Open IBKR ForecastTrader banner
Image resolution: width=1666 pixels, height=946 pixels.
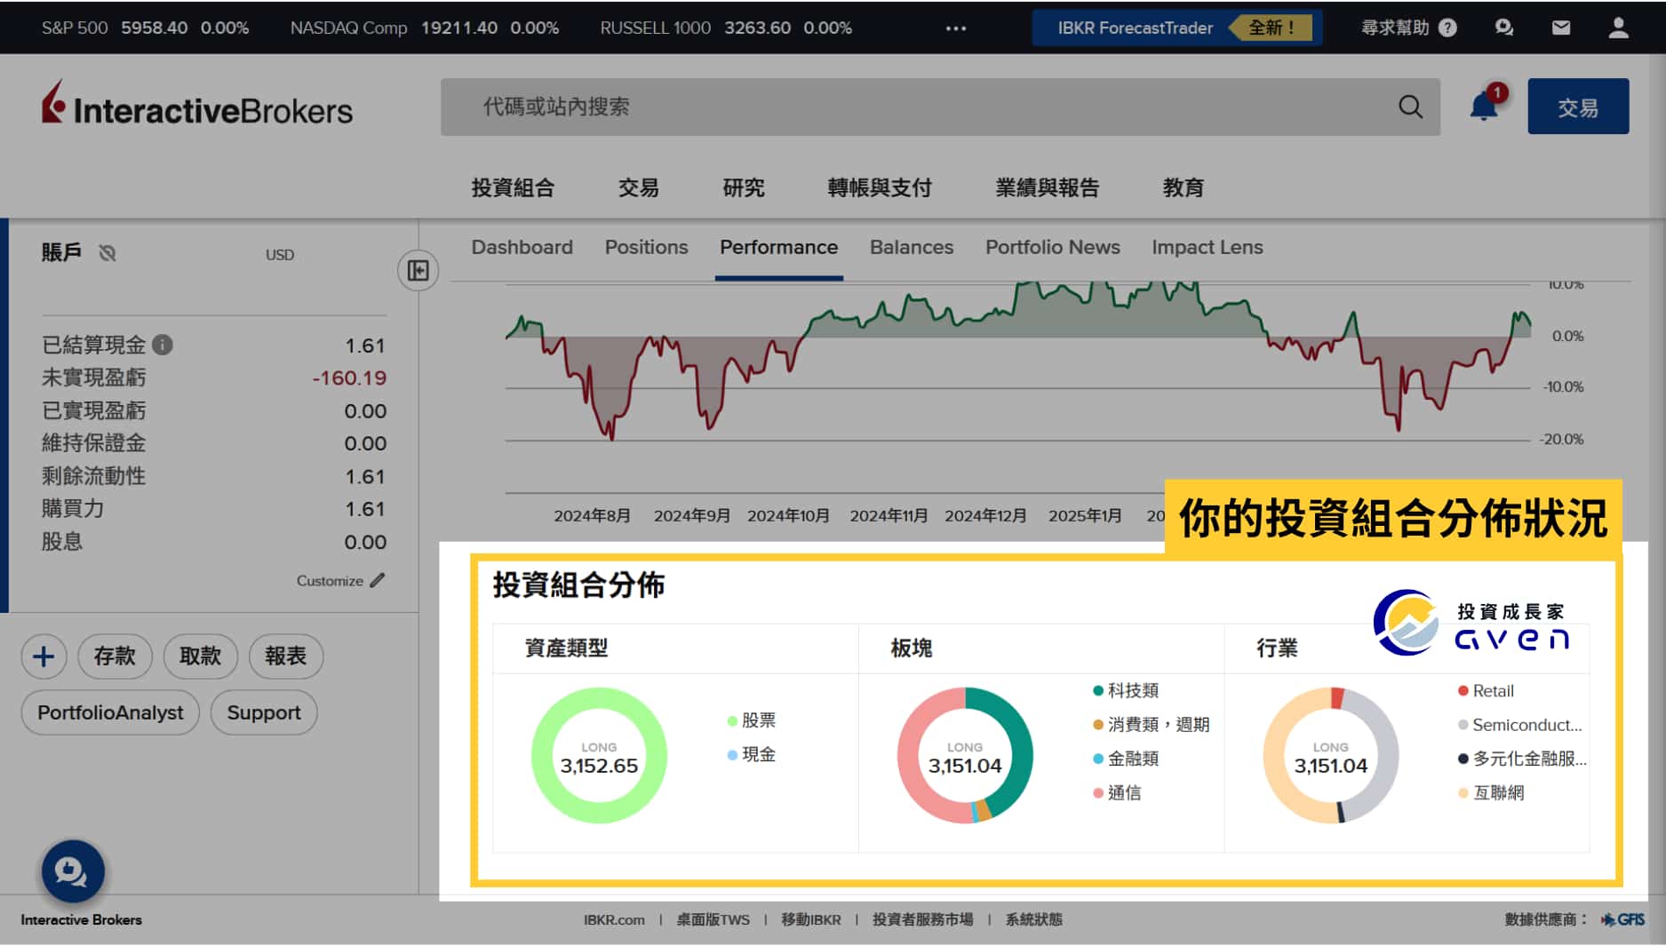[1177, 28]
